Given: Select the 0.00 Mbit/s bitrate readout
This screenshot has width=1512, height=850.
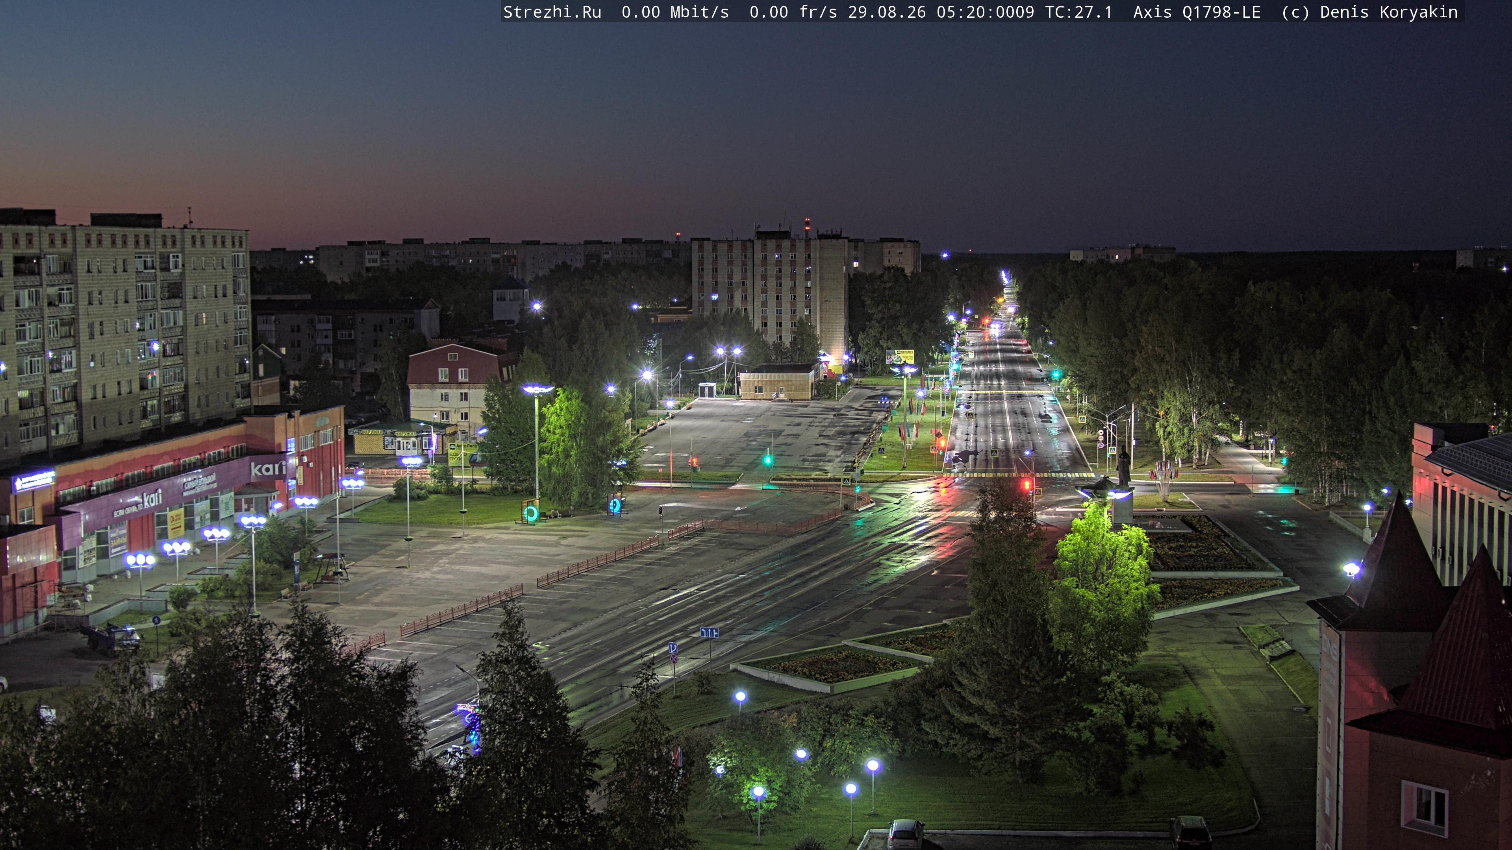Looking at the screenshot, I should (675, 12).
